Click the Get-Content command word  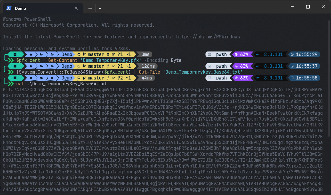[x=63, y=60]
